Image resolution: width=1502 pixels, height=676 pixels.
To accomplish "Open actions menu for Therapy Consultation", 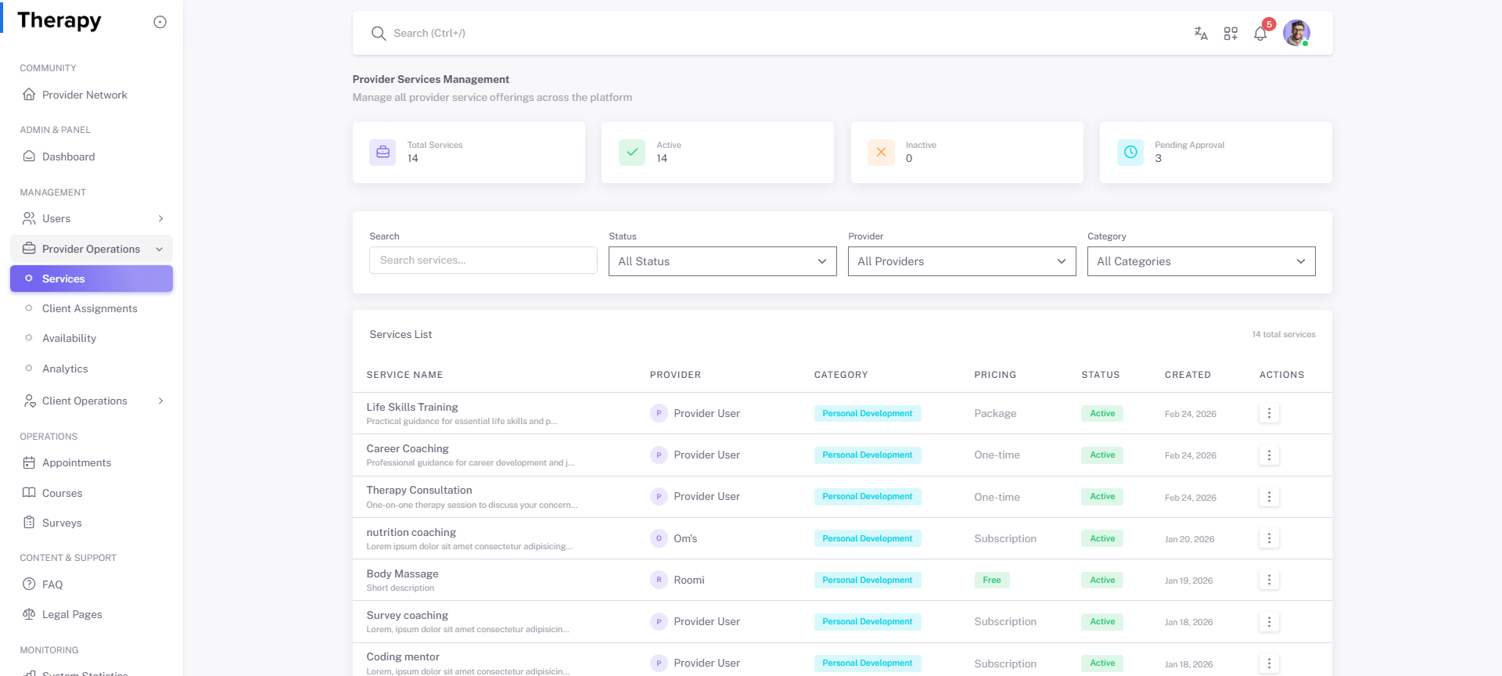I will (1269, 497).
